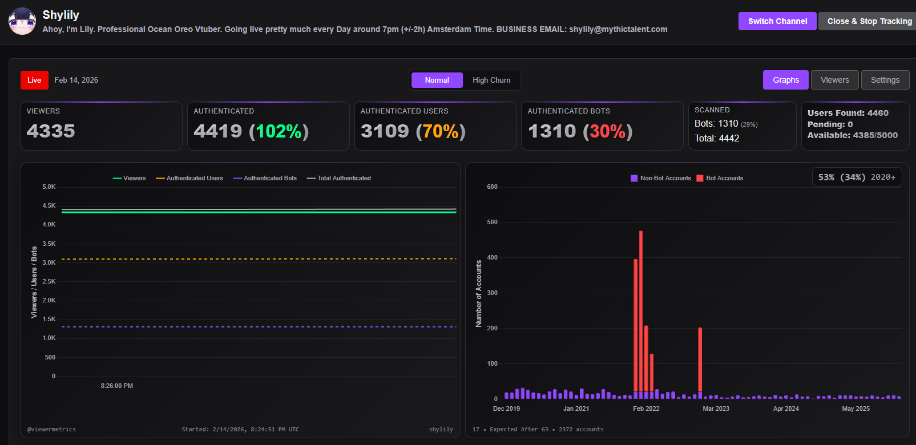Click Close & Stop Tracking button
Viewport: 916px width, 445px height.
869,21
